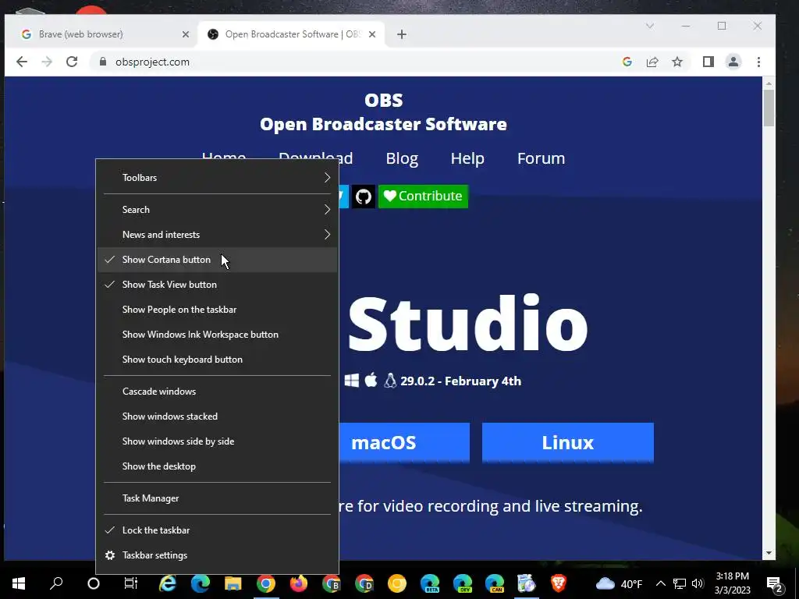Open Task View from taskbar
Image resolution: width=799 pixels, height=599 pixels.
[x=131, y=583]
